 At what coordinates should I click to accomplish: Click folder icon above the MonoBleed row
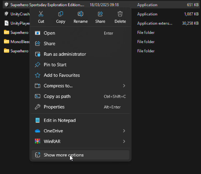coord(7,33)
